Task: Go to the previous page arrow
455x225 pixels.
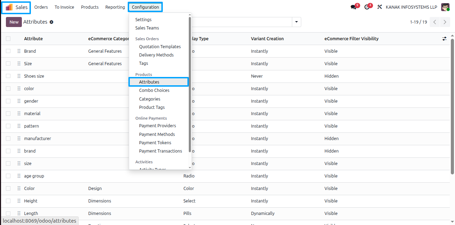Action: click(435, 22)
